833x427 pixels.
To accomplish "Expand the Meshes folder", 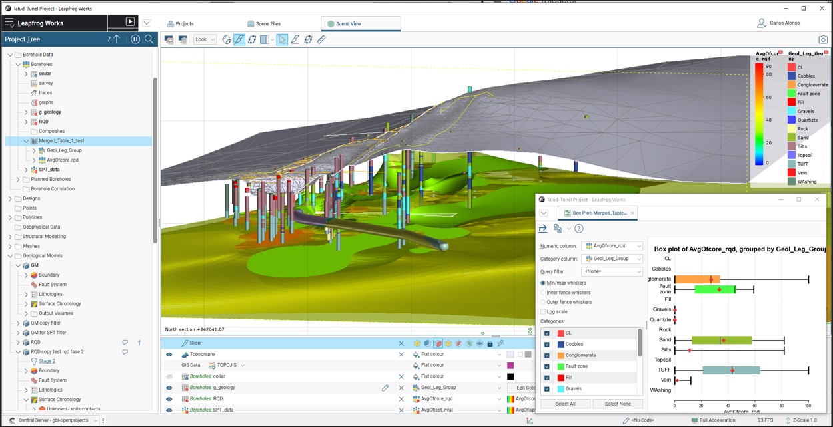I will 10,246.
